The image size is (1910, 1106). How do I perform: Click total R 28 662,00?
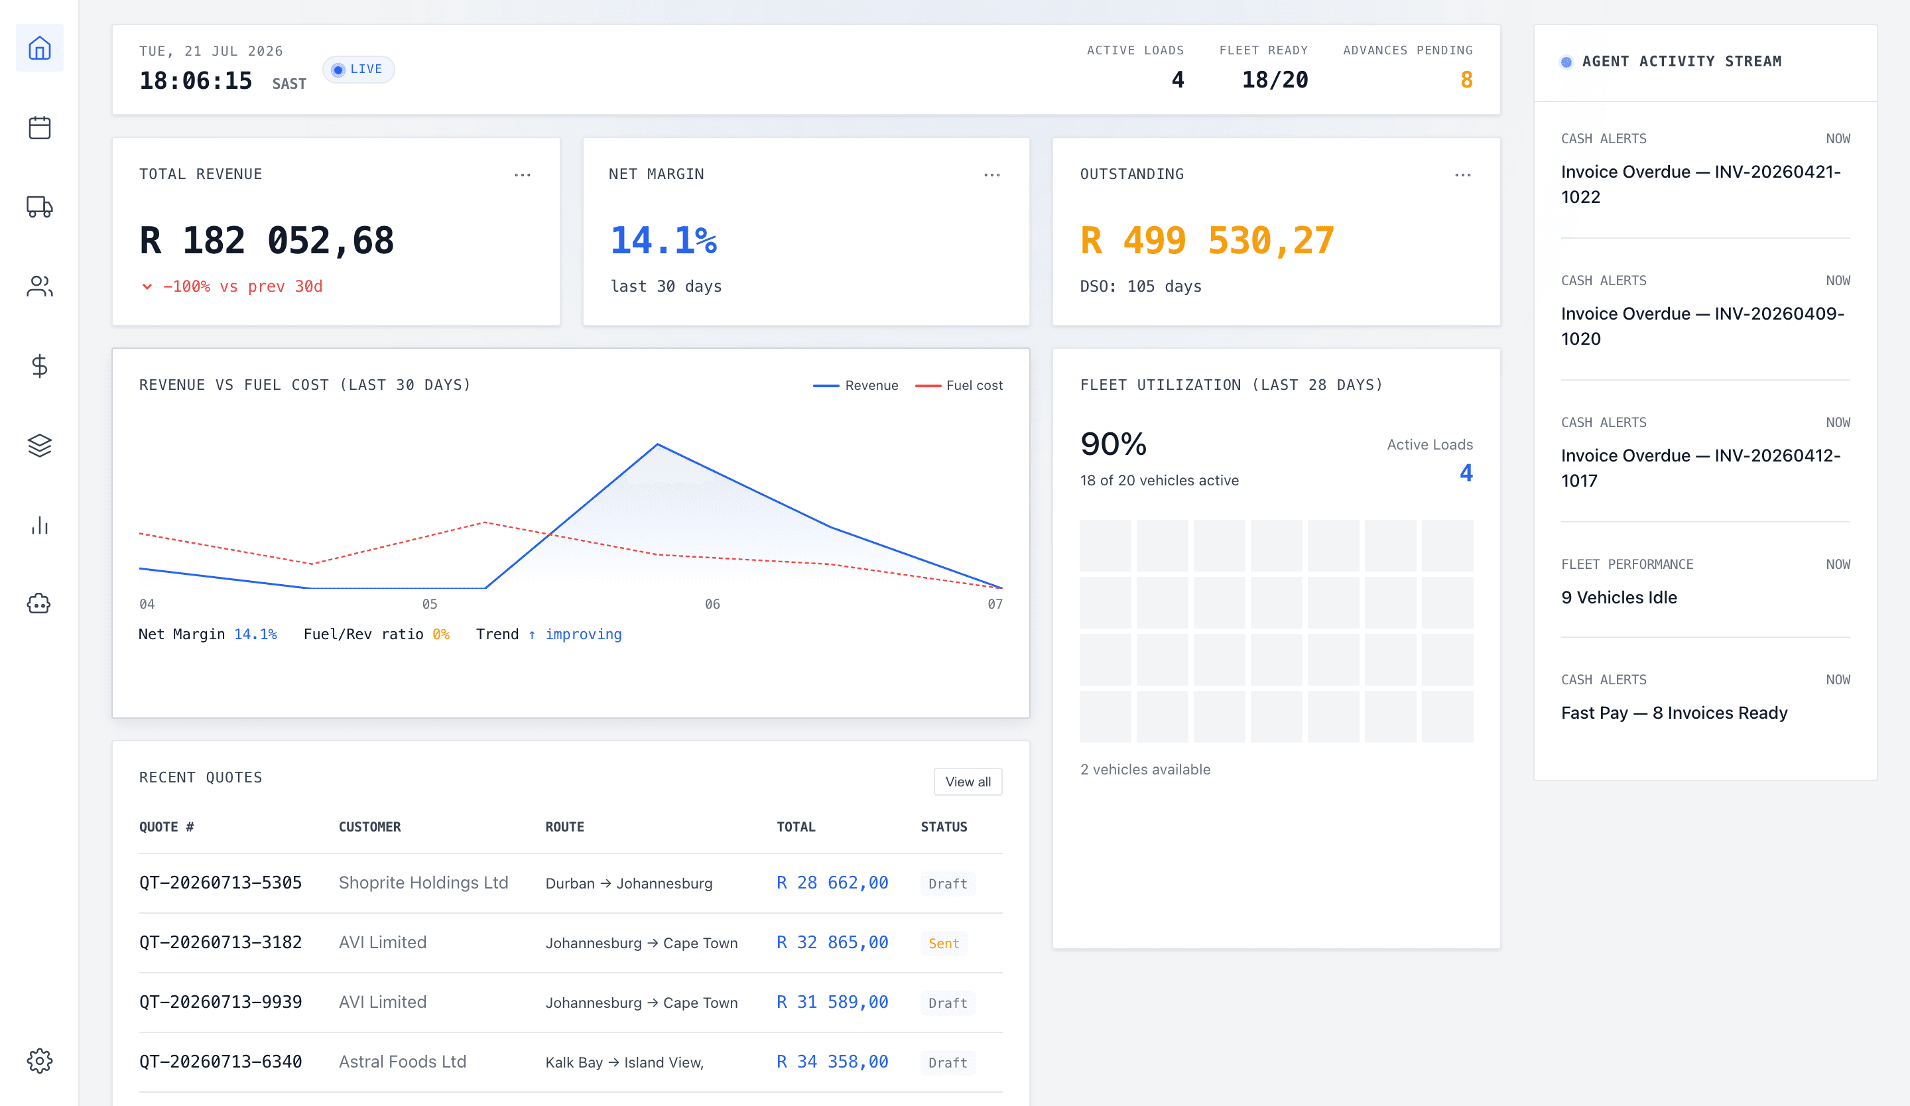click(832, 883)
